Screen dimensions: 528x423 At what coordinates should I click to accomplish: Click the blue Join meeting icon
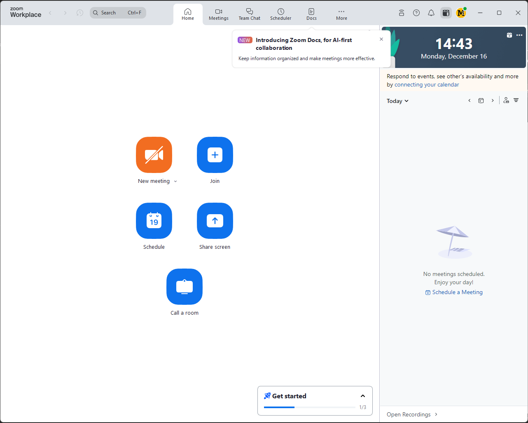pos(215,155)
